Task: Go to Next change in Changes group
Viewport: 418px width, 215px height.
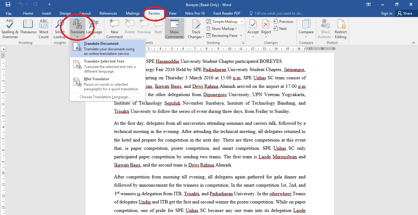Action: (280, 29)
